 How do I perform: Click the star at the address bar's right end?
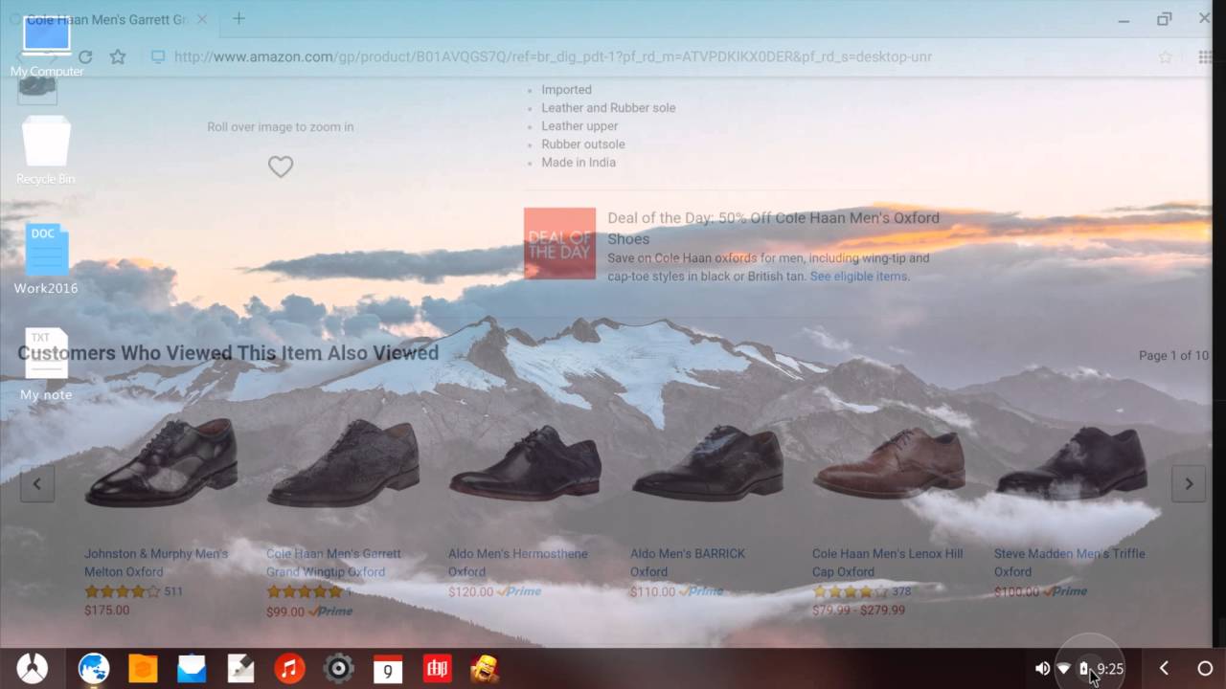tap(1166, 57)
